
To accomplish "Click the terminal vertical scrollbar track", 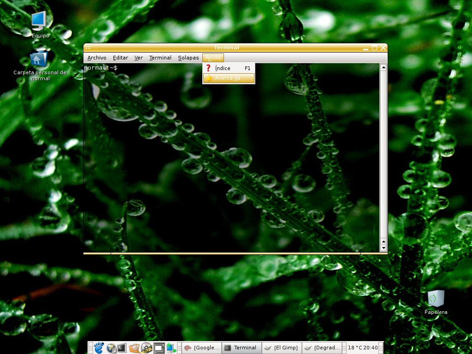I will click(383, 154).
